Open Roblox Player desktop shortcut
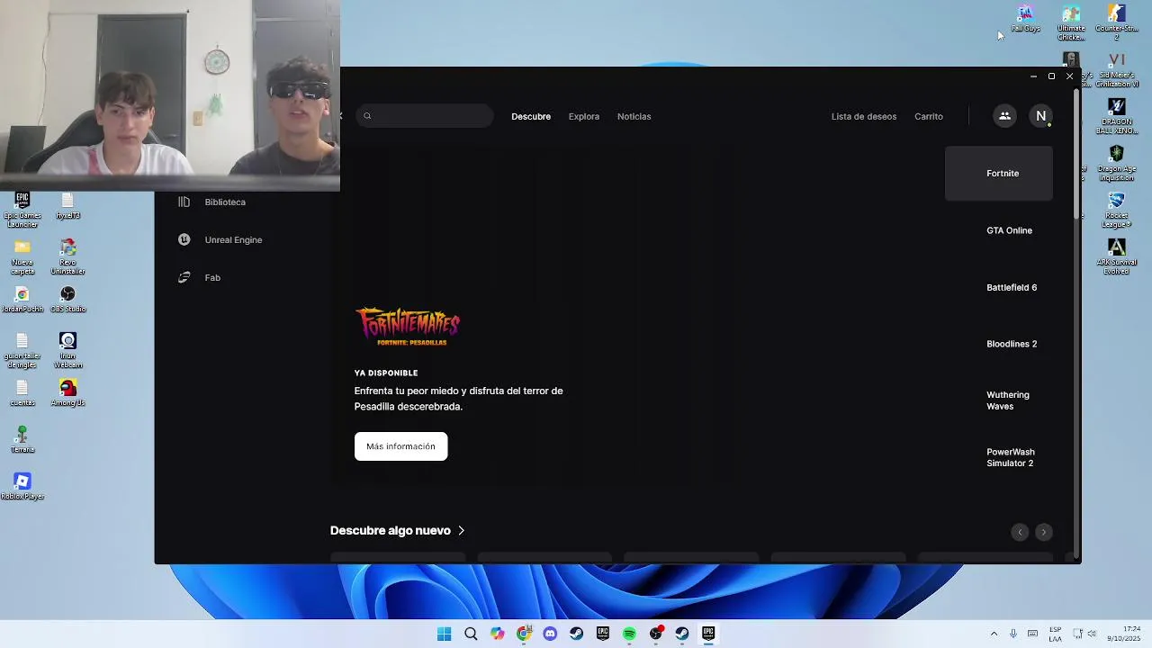 (22, 487)
